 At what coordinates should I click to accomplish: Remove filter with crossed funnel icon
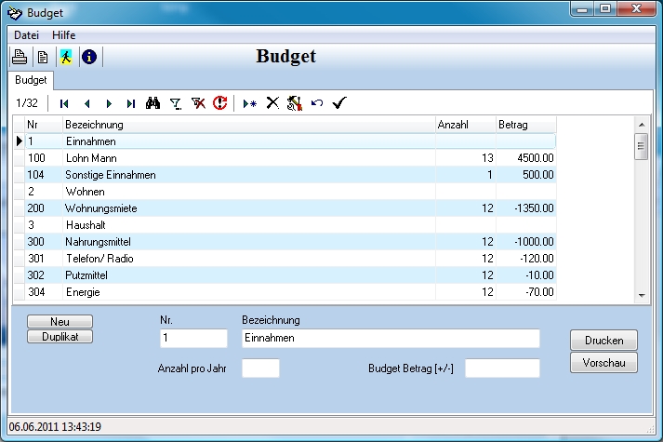(198, 102)
